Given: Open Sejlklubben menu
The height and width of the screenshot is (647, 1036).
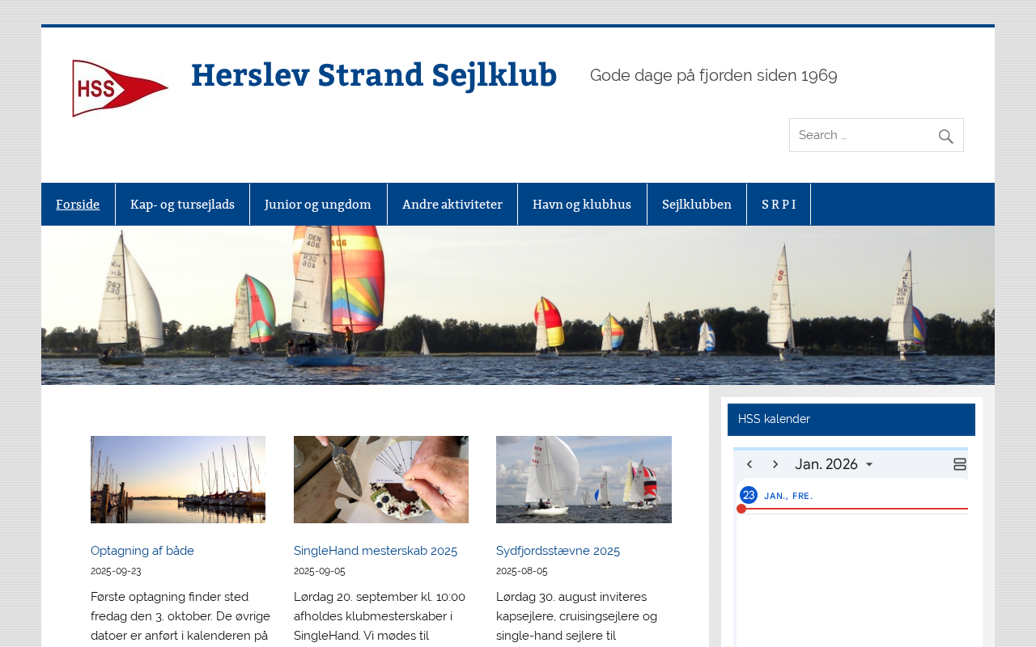Looking at the screenshot, I should (697, 205).
